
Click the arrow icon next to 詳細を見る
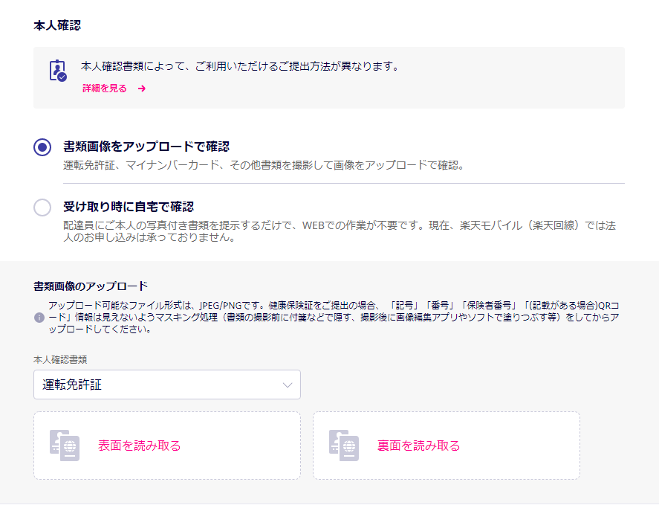(x=142, y=89)
